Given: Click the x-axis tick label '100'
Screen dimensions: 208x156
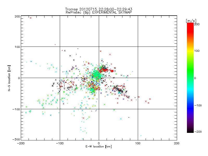Looking at the screenshot, I should (138, 143).
